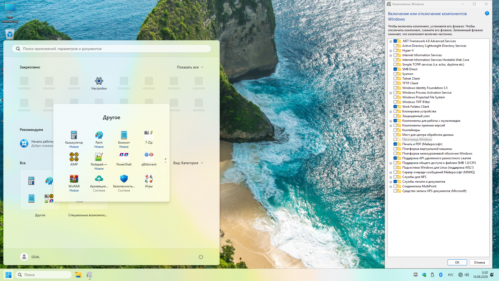Open Notepad++ from the folder
The width and height of the screenshot is (499, 281).
99,157
